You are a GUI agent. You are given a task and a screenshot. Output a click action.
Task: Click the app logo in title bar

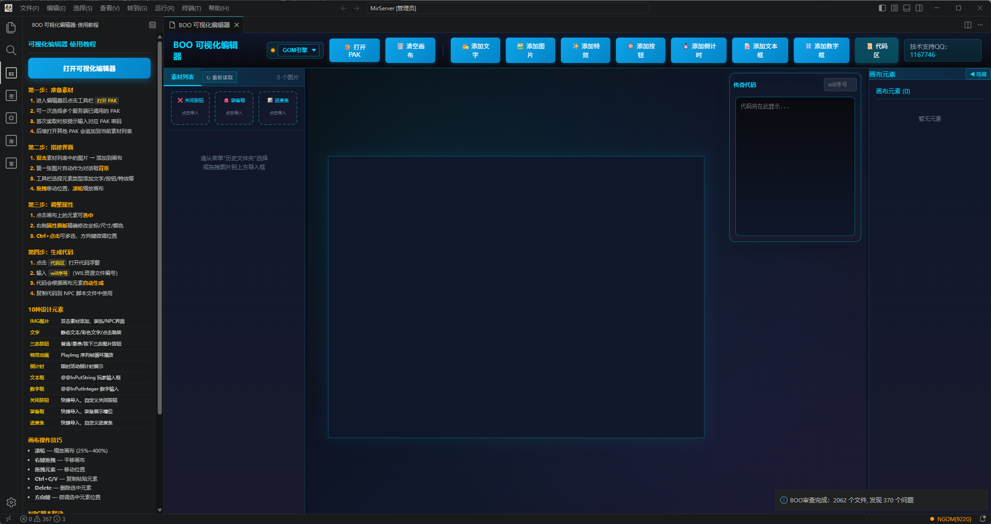point(8,8)
